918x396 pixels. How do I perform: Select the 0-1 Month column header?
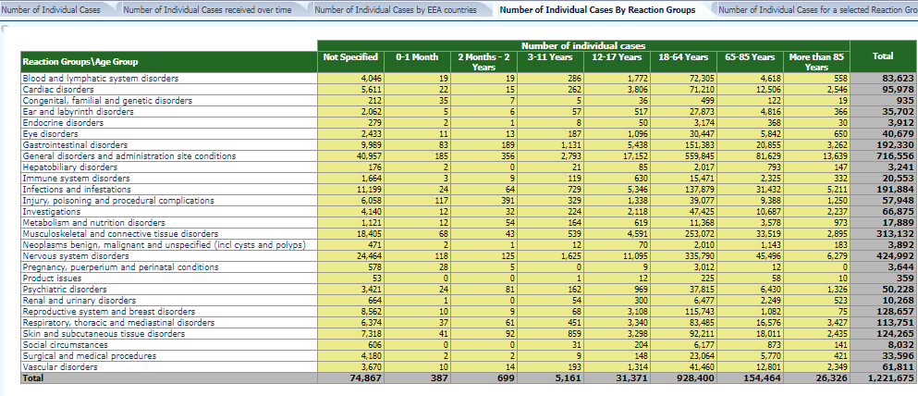point(416,57)
